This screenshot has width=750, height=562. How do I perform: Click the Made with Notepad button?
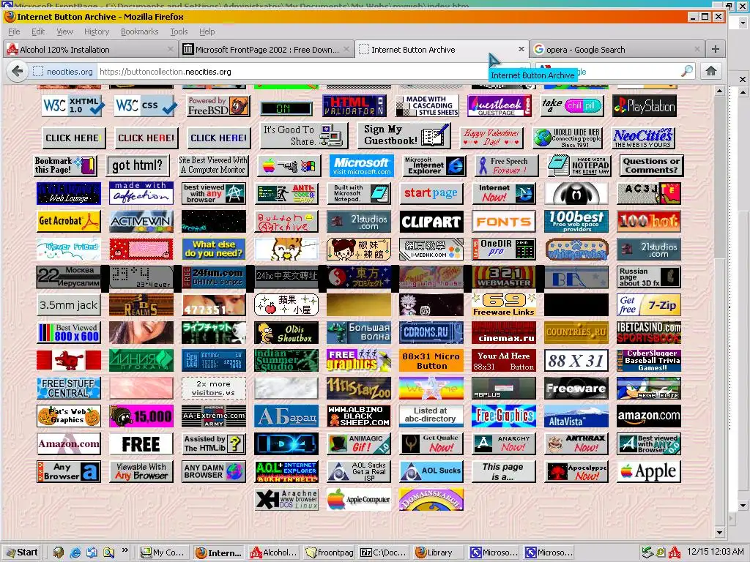(x=579, y=166)
